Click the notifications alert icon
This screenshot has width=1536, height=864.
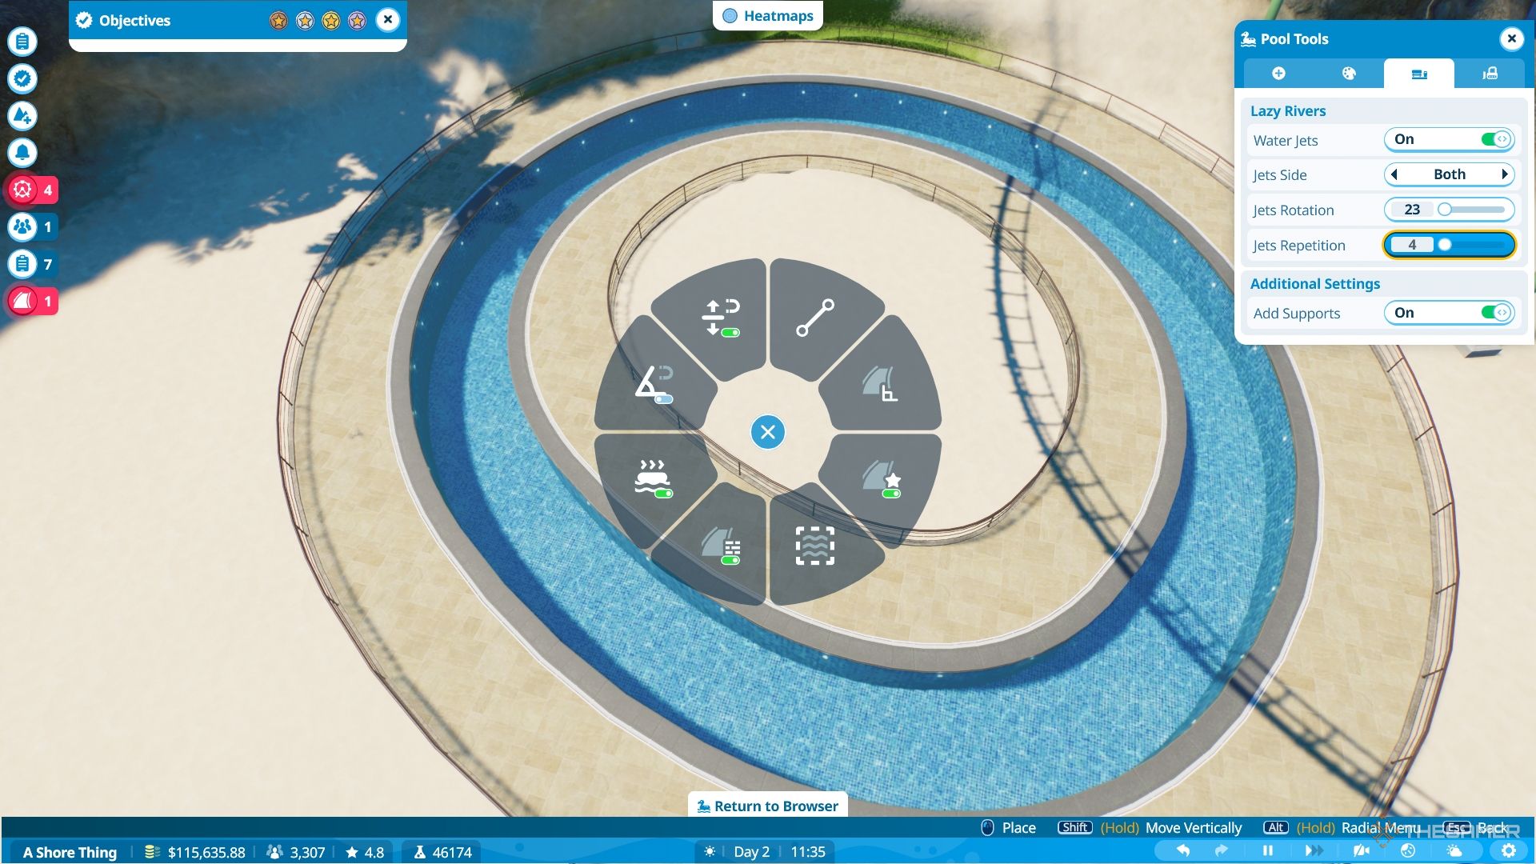(x=23, y=153)
